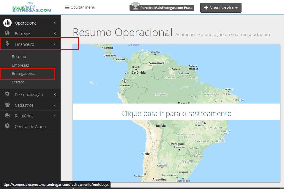Open the Parceiro MaisEntregas.com Prata badge
The width and height of the screenshot is (284, 189).
(162, 8)
